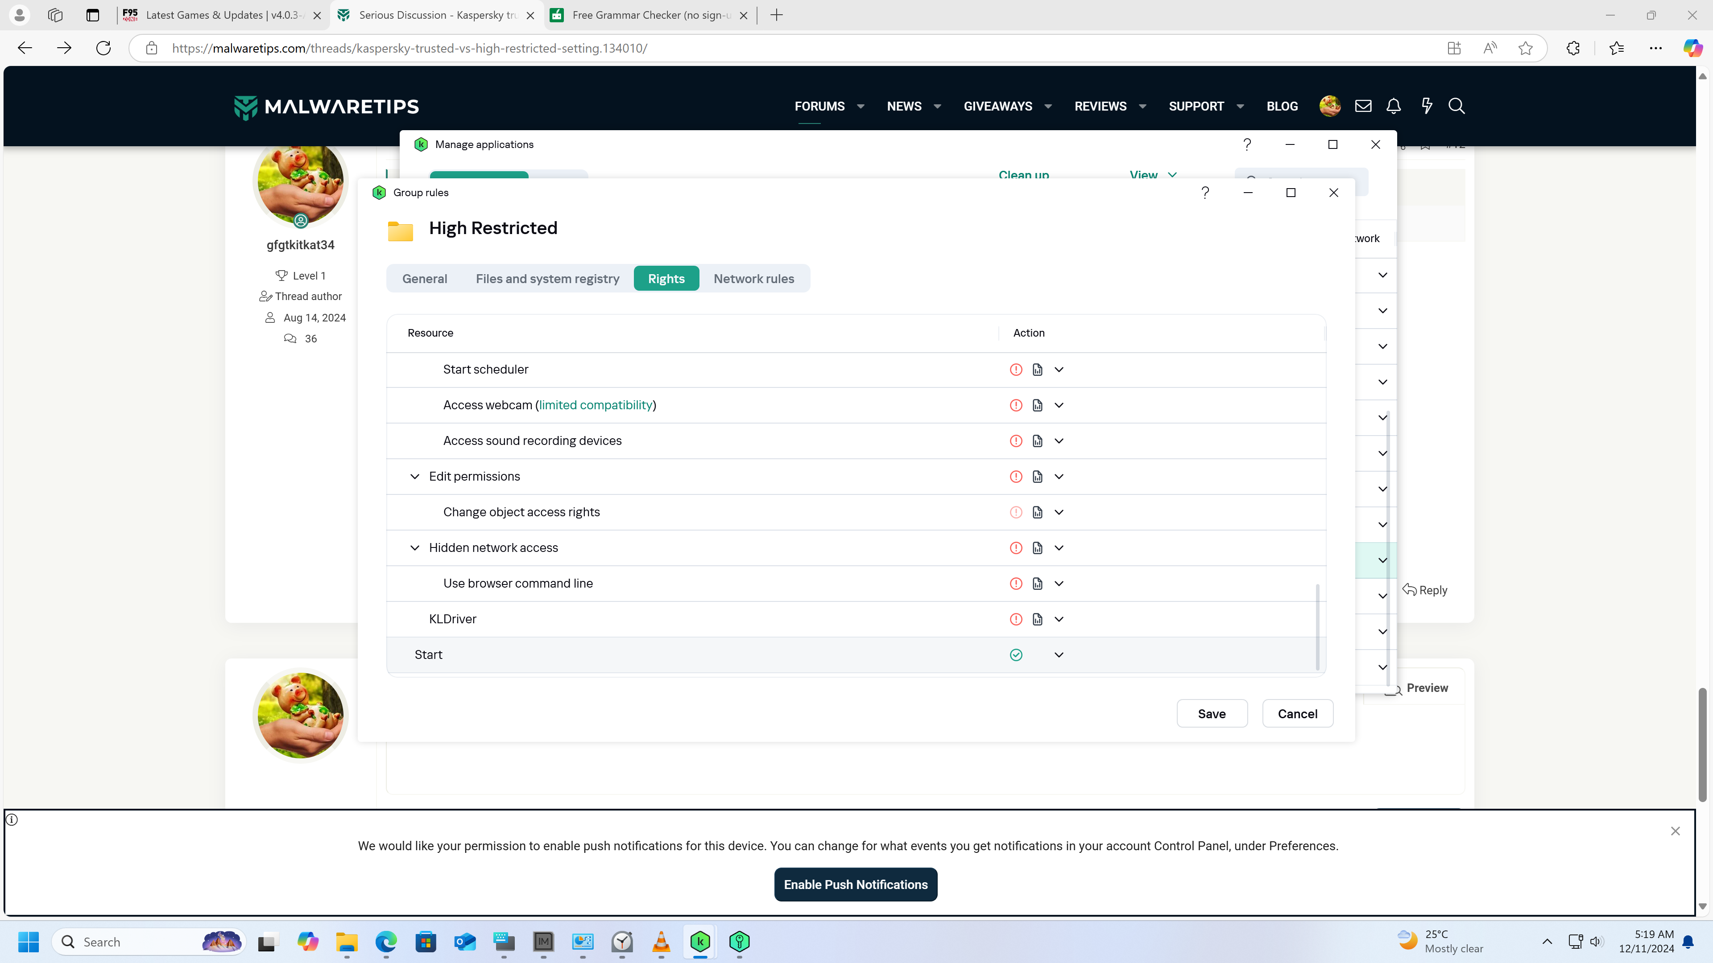Click the Save button

(x=1211, y=714)
